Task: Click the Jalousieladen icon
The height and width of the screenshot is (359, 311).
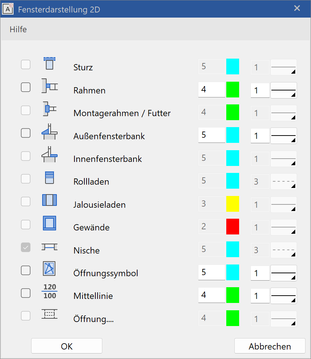Action: click(49, 201)
